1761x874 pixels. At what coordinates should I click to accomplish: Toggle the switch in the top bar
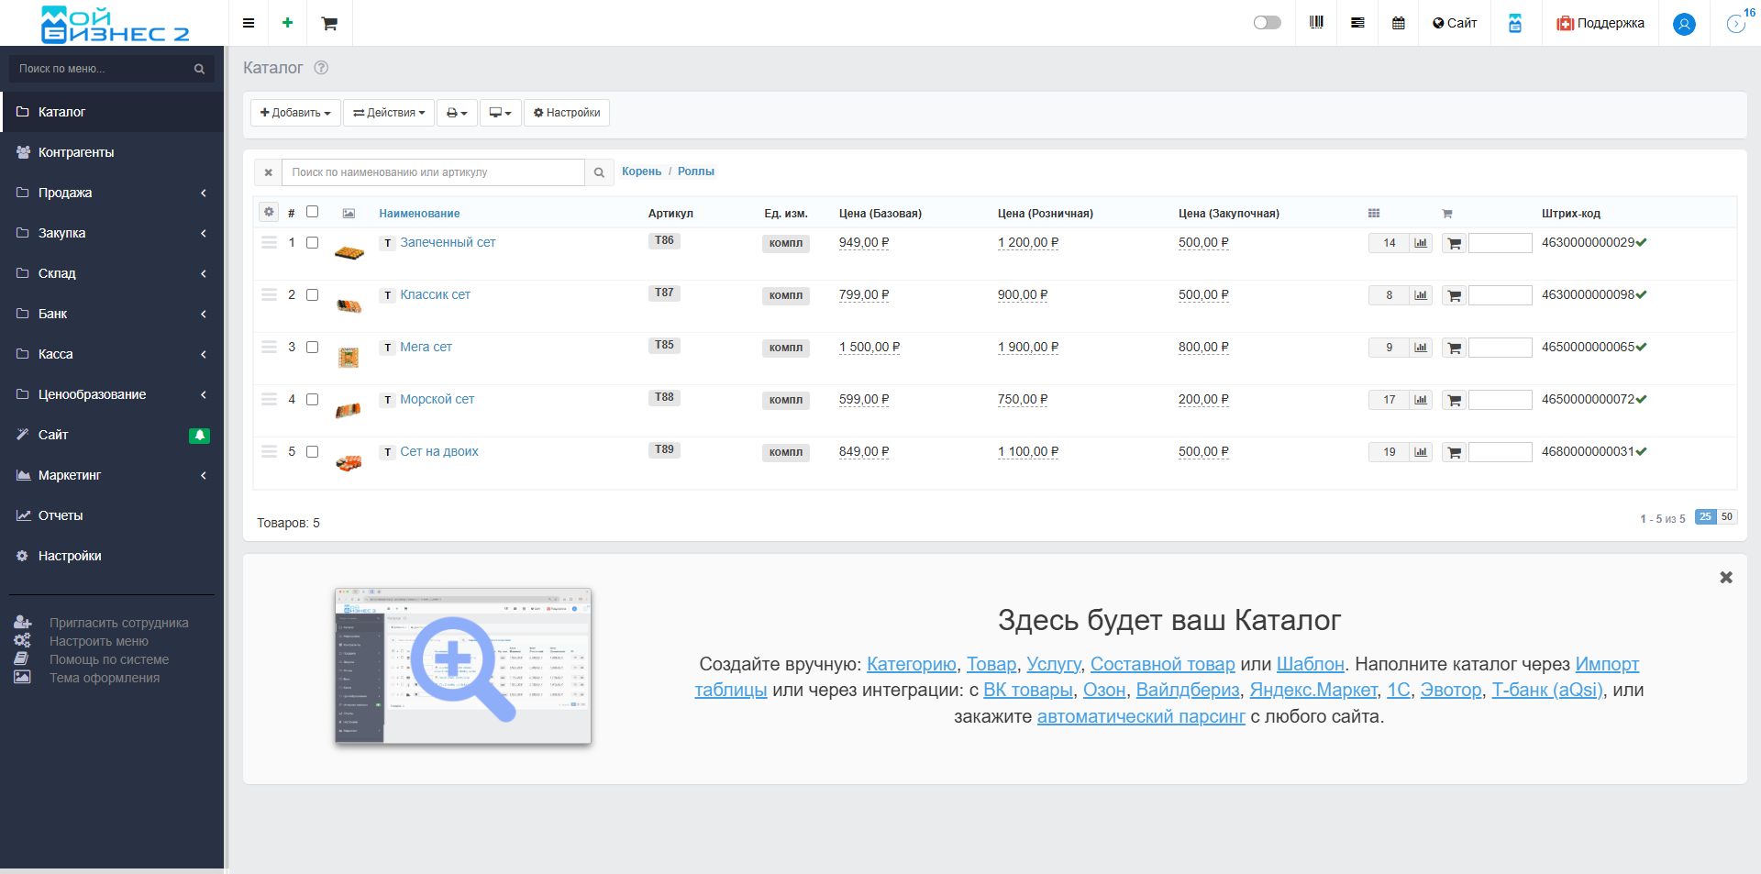point(1267,23)
